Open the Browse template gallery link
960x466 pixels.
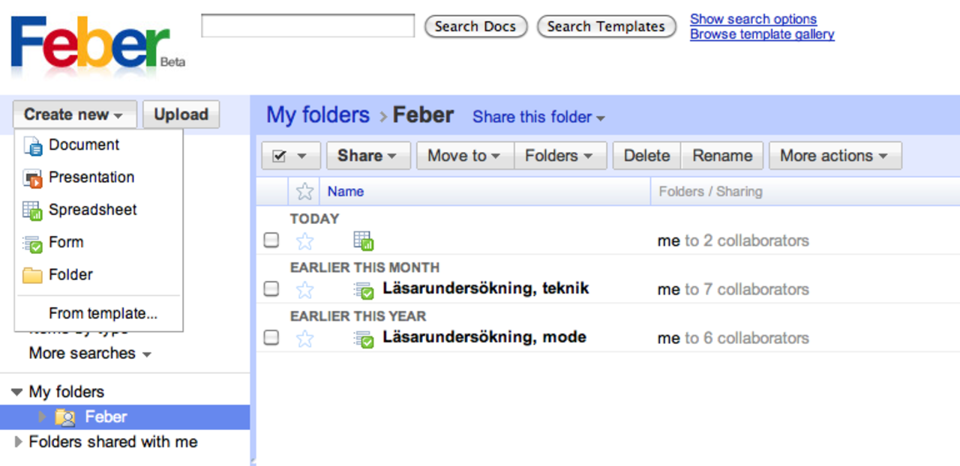[762, 34]
